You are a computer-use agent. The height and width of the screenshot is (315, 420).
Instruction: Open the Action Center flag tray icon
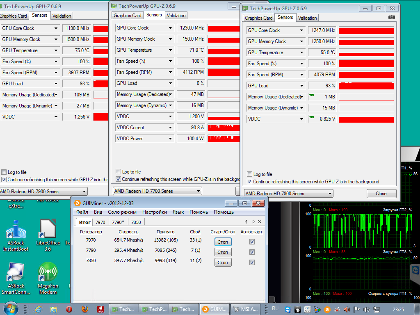[x=356, y=310]
